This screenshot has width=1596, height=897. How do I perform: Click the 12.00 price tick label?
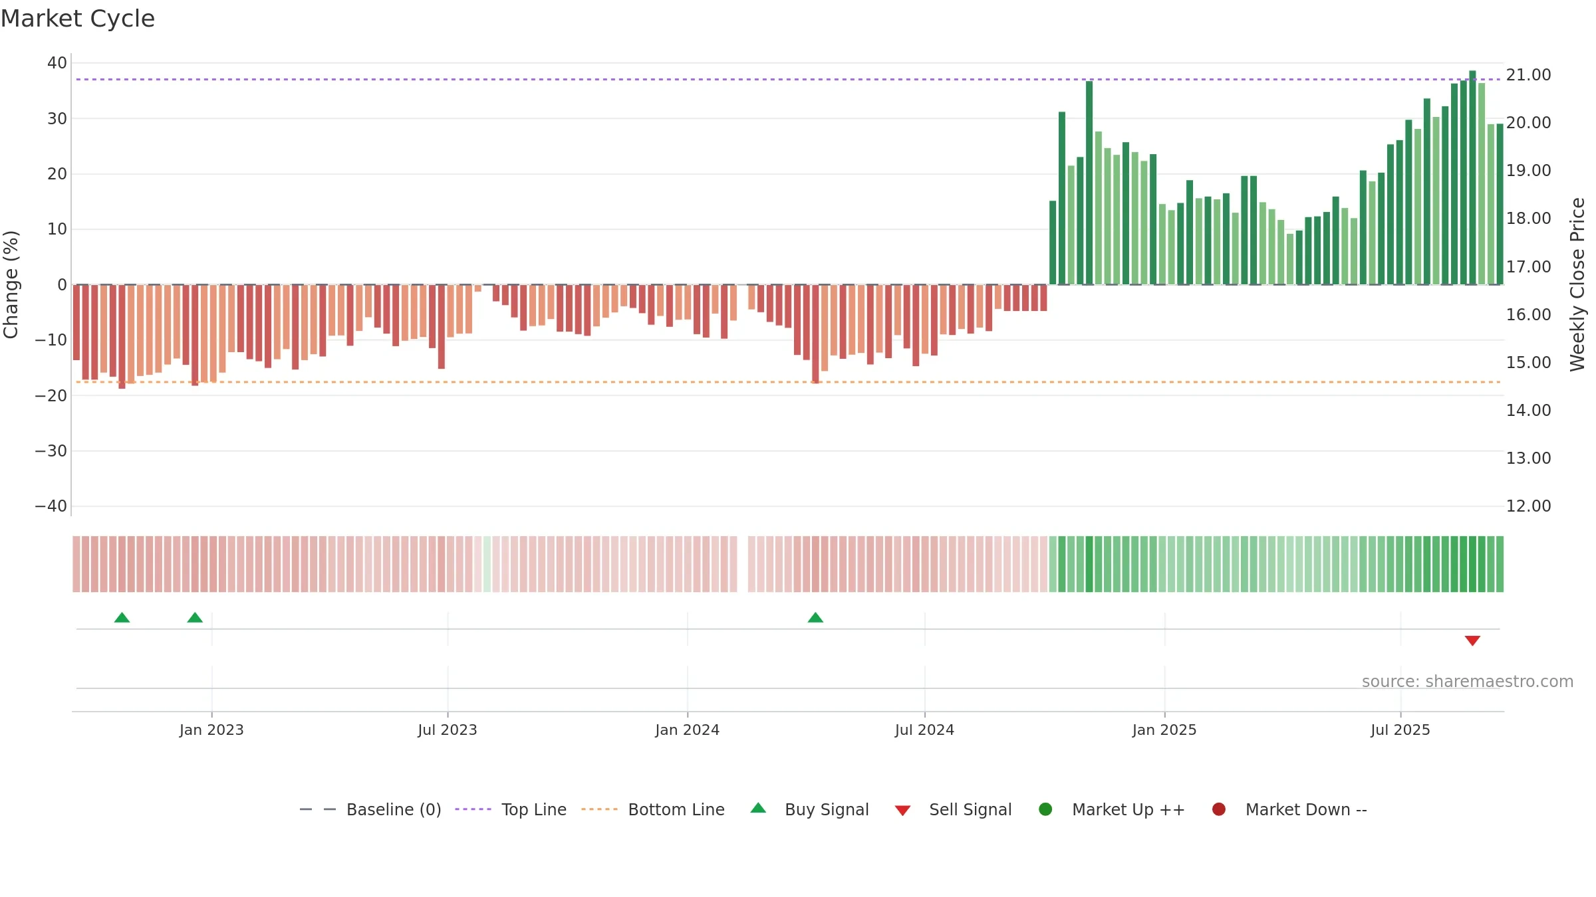(1528, 506)
